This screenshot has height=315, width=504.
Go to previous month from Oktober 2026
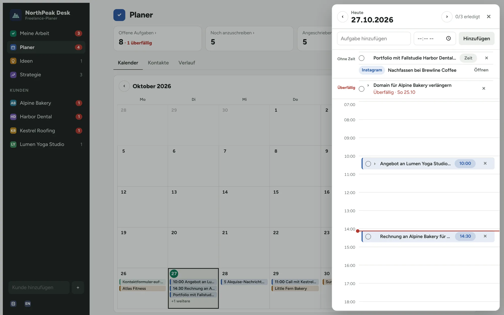[x=124, y=86]
